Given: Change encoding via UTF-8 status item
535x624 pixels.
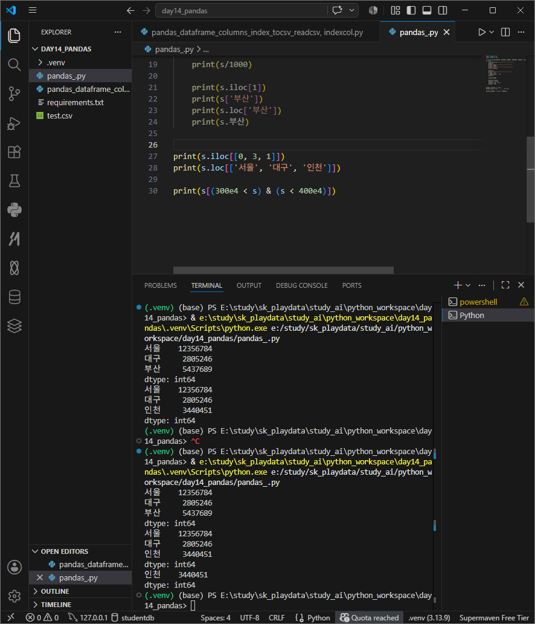Looking at the screenshot, I should [249, 617].
